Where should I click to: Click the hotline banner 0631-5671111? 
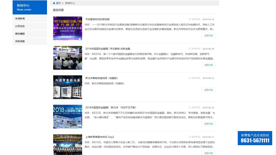[255, 138]
